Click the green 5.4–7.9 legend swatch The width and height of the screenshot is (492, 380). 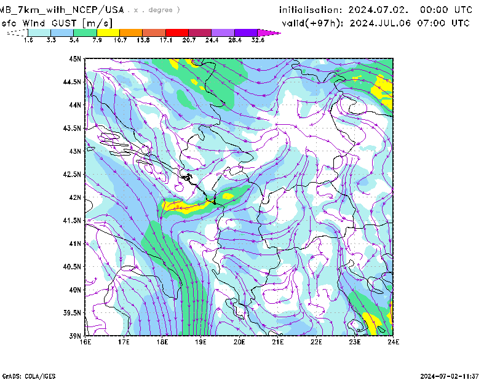(85, 33)
